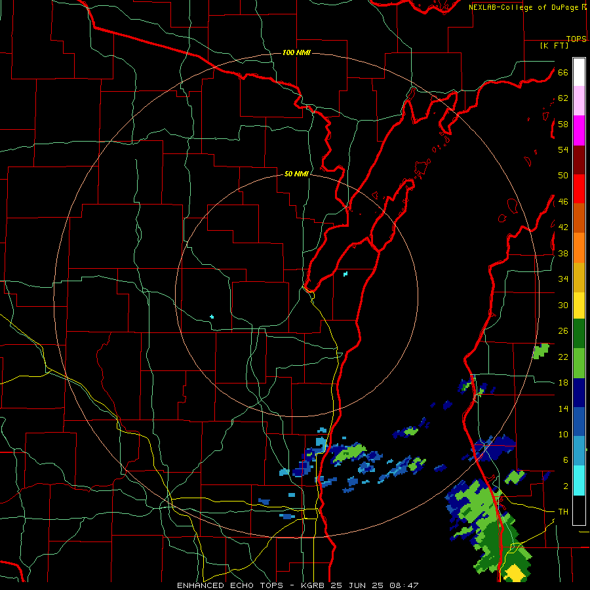This screenshot has width=590, height=590.
Task: Click the bright orange legend swatch
Action: click(x=579, y=248)
